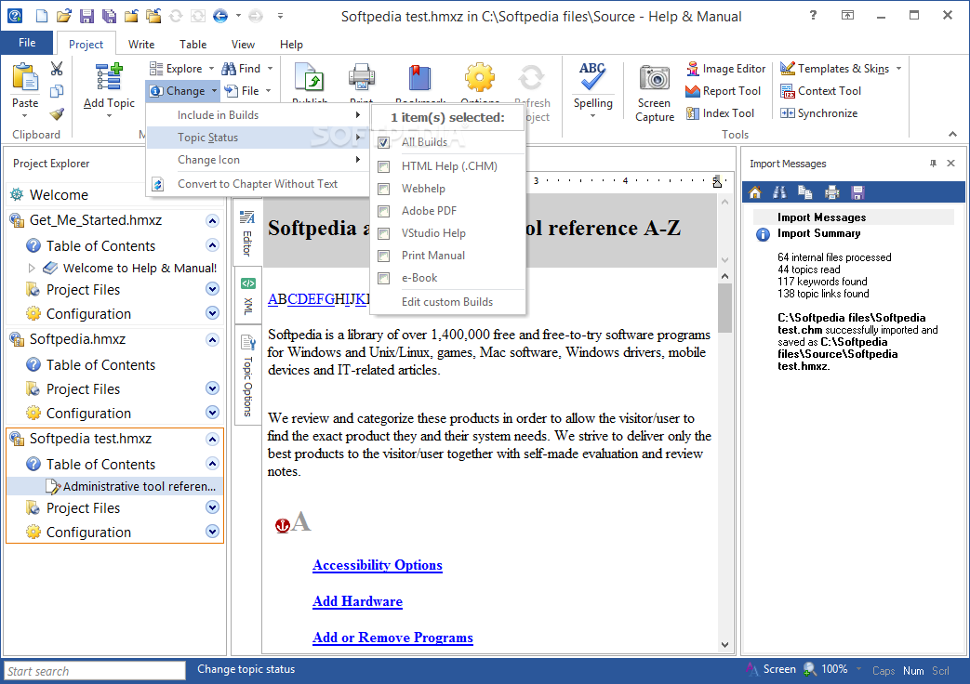Image resolution: width=970 pixels, height=684 pixels.
Task: Click the Bookmark icon in ribbon
Action: 420,79
